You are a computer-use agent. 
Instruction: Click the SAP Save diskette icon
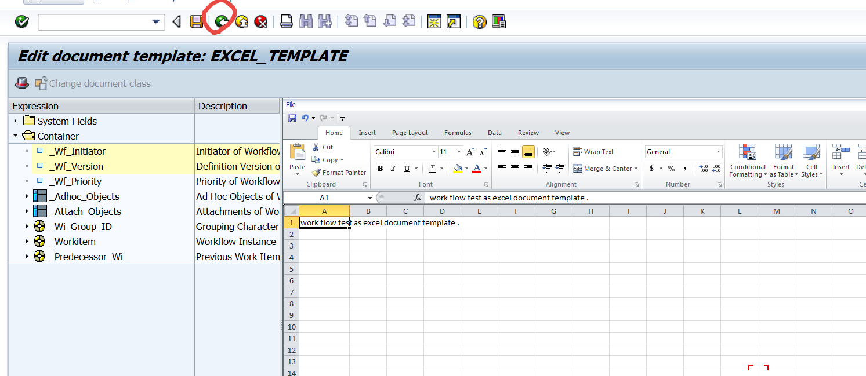[x=197, y=22]
